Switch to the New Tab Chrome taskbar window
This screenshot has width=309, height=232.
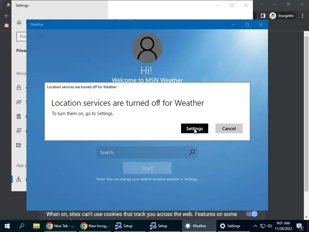[x=60, y=226]
